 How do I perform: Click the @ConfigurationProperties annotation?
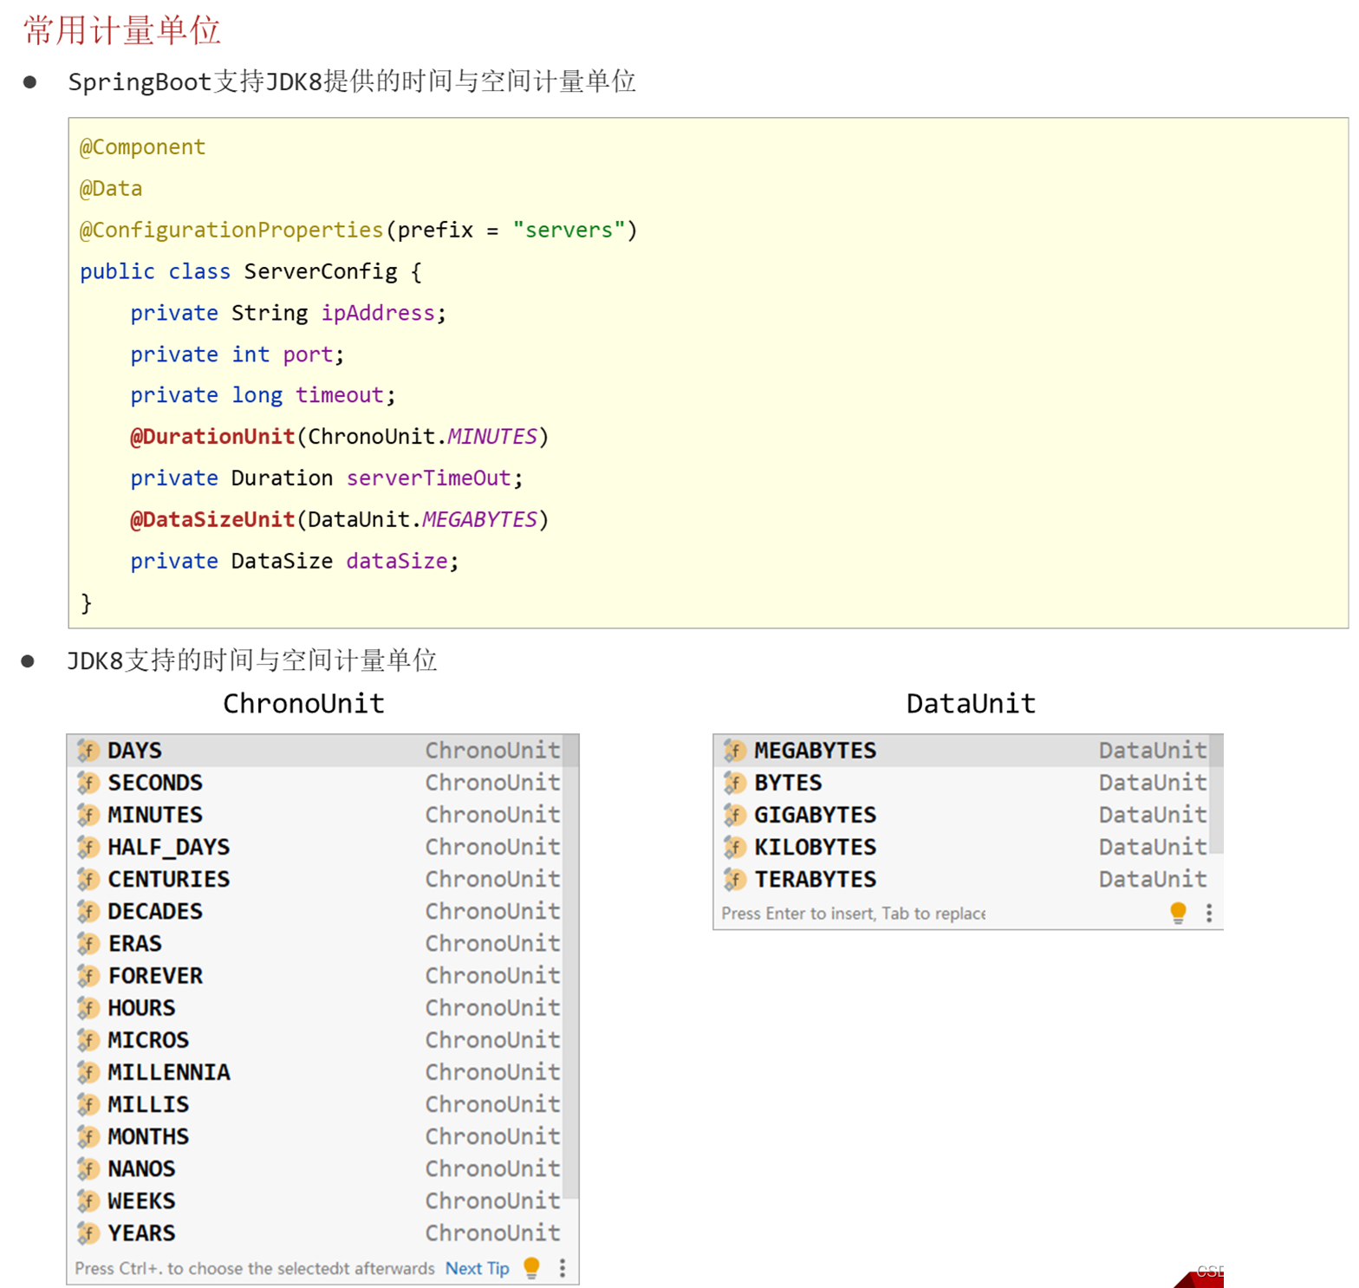[x=231, y=230]
